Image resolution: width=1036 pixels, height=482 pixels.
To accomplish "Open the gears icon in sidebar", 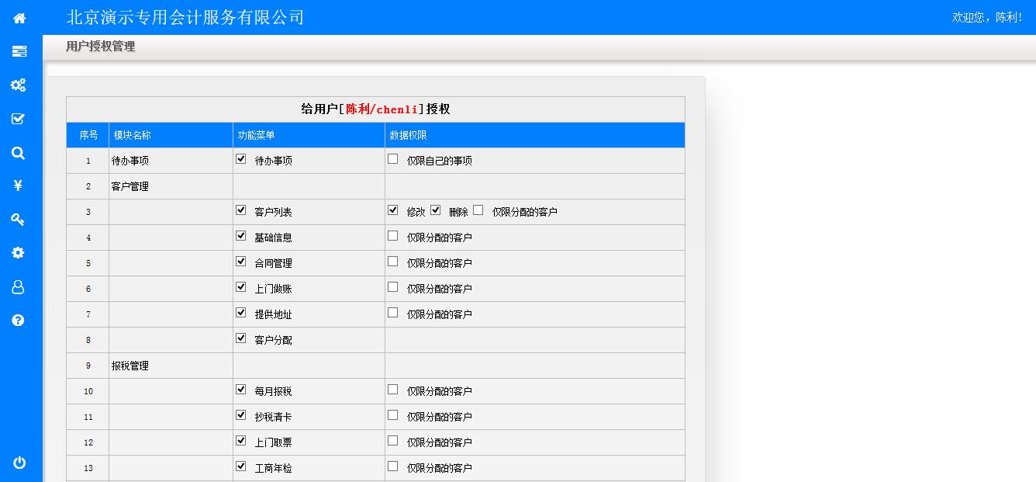I will (19, 85).
